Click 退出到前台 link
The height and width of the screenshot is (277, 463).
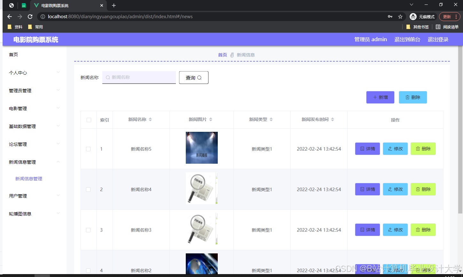[x=407, y=39]
